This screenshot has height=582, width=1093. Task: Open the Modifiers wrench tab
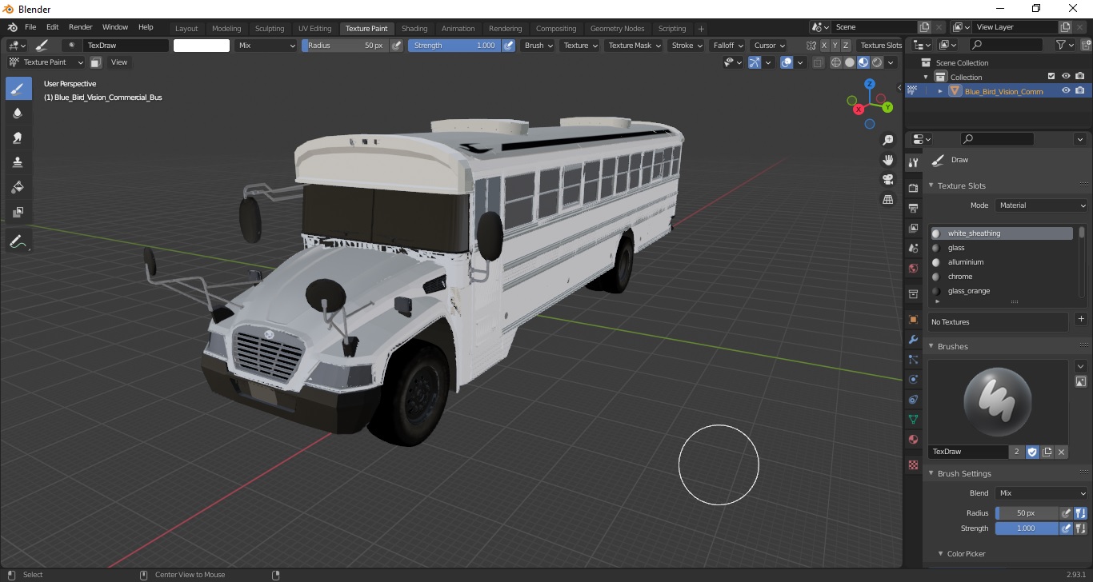tap(913, 340)
